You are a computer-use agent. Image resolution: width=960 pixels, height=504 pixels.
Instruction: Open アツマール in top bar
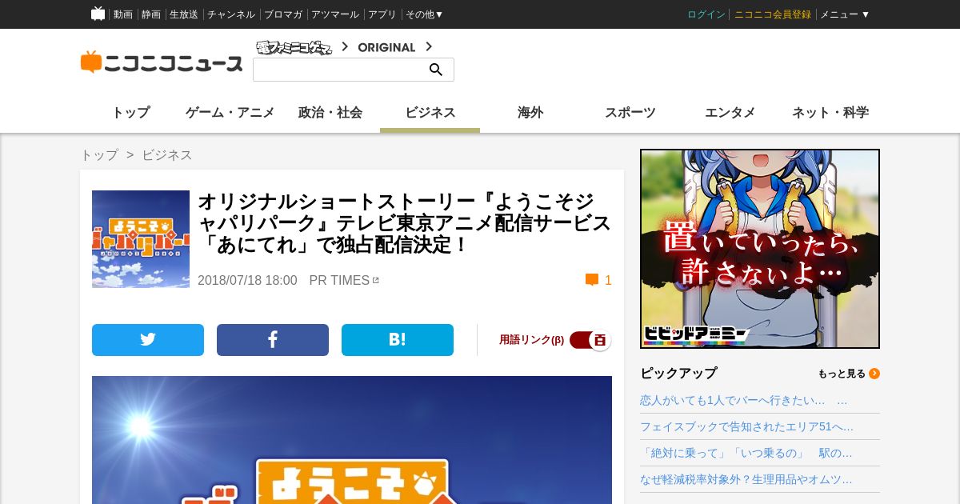[x=335, y=14]
